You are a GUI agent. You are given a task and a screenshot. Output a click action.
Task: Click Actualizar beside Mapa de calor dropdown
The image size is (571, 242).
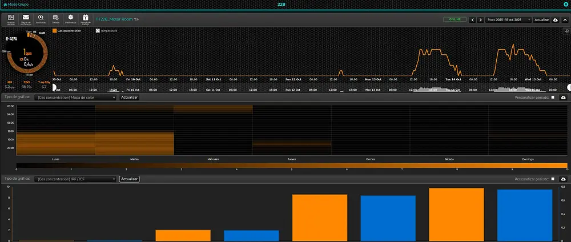click(x=129, y=98)
